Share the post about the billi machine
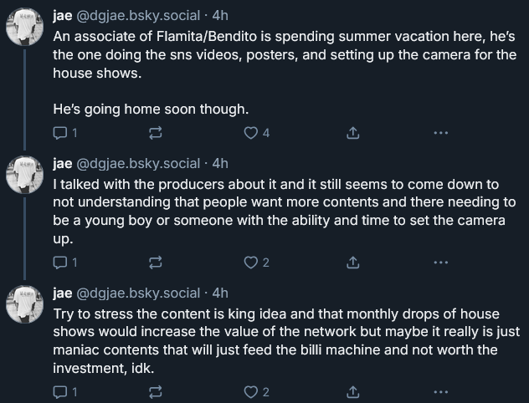The height and width of the screenshot is (403, 529). 352,392
